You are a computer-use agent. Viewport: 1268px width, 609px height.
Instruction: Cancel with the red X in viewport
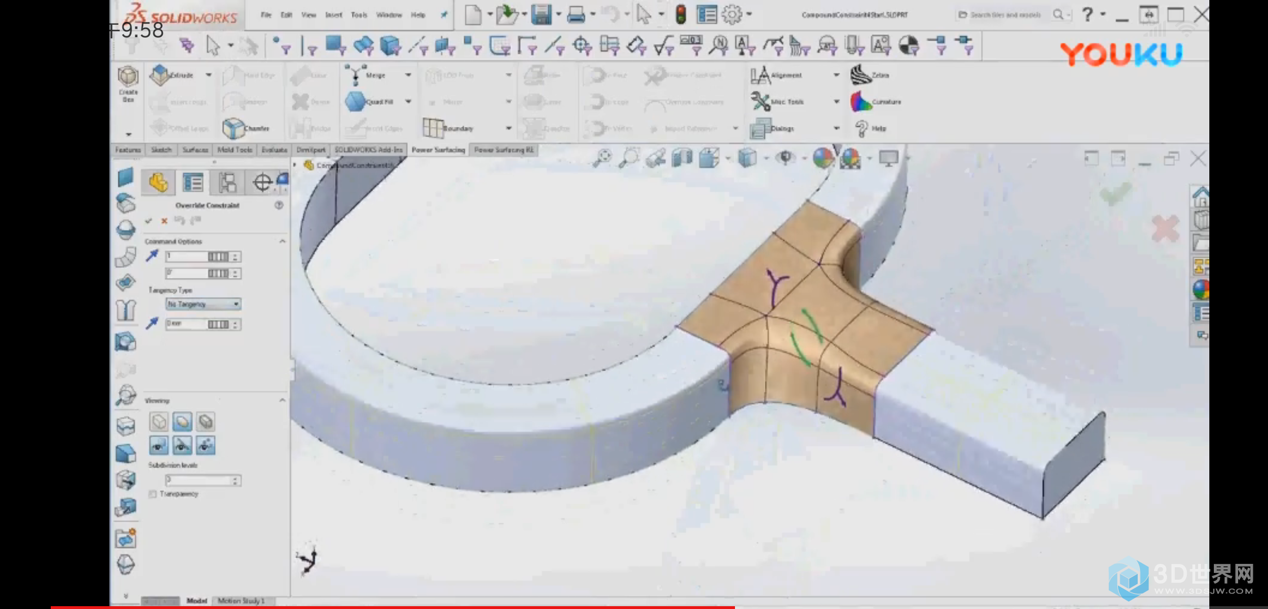pos(1165,228)
